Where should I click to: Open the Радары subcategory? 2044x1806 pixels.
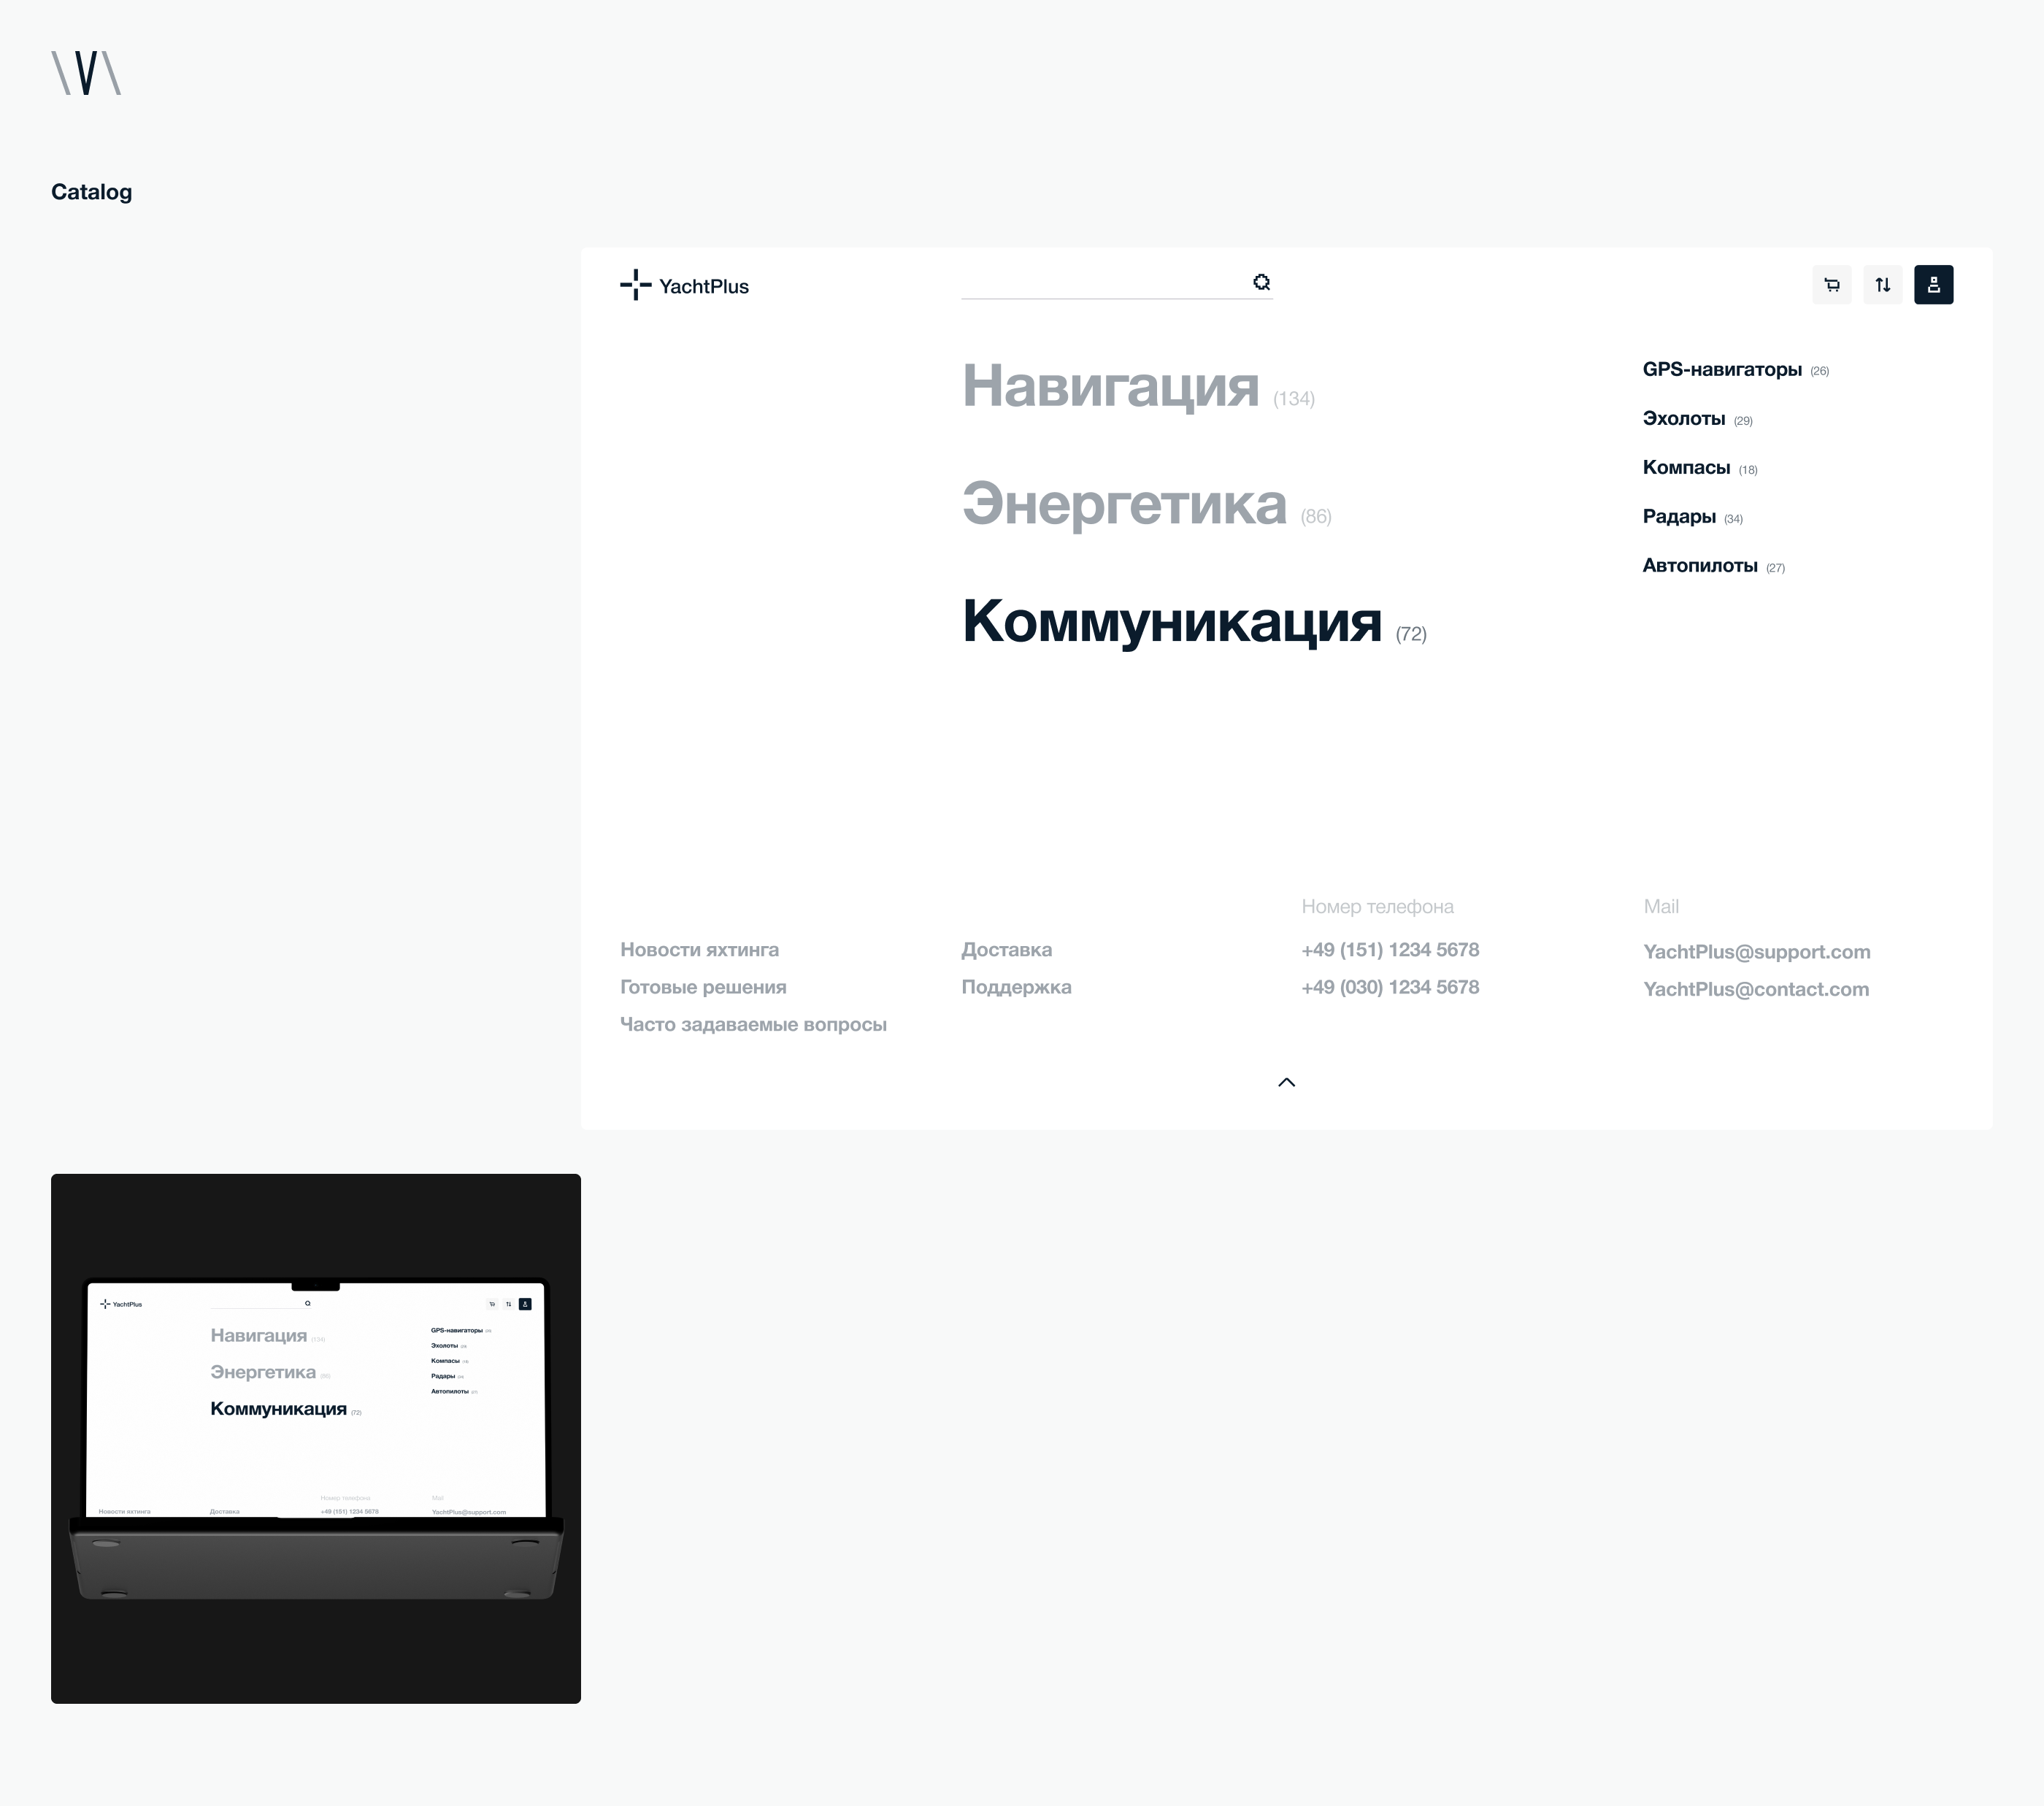click(x=1678, y=517)
